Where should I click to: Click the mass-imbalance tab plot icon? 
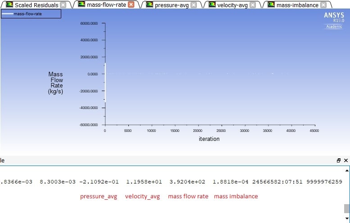(271, 4)
